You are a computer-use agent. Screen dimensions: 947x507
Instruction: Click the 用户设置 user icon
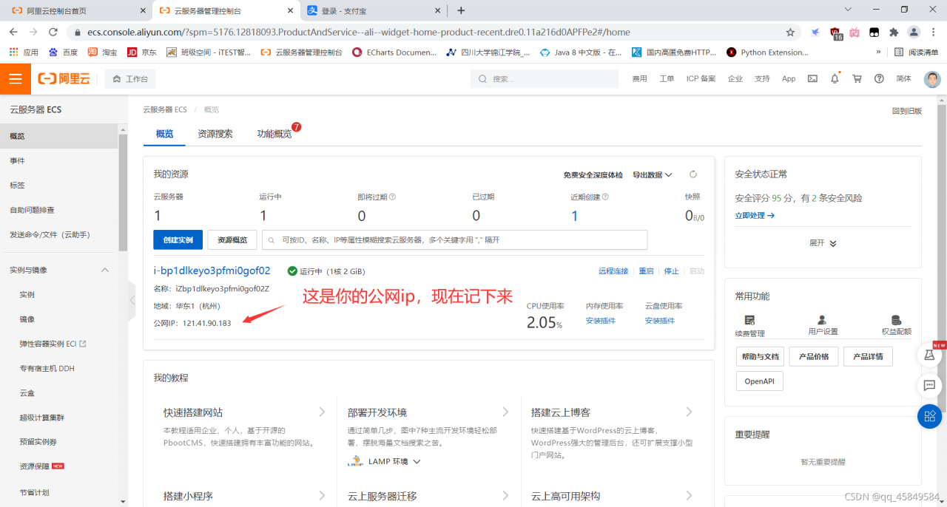point(823,320)
